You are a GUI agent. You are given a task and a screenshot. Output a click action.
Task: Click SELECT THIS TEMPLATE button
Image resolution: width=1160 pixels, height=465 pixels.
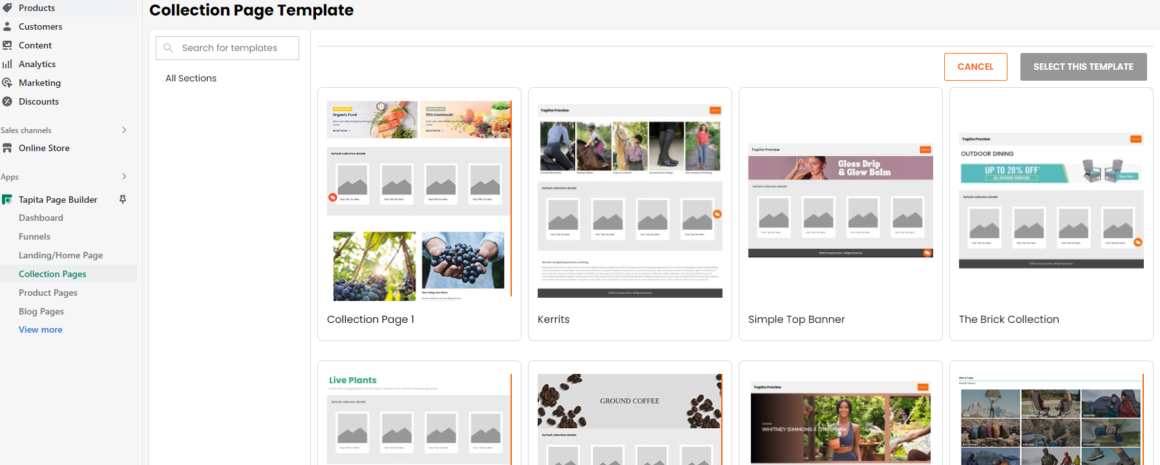[1083, 67]
